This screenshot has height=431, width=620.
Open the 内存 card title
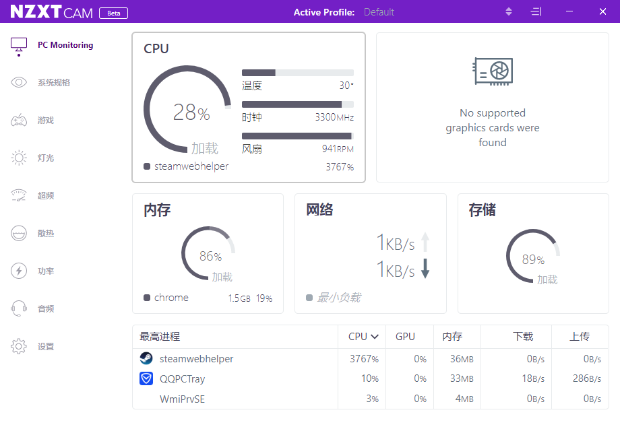(157, 209)
